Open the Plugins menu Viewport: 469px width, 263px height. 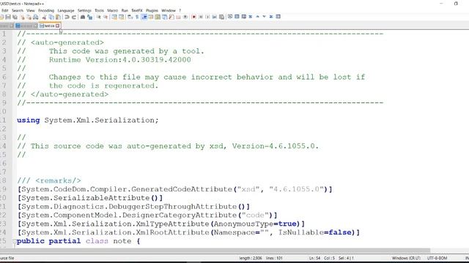tap(152, 10)
